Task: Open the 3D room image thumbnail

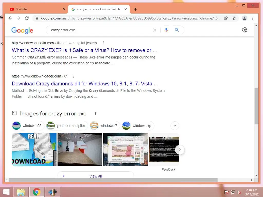Action: pos(80,150)
